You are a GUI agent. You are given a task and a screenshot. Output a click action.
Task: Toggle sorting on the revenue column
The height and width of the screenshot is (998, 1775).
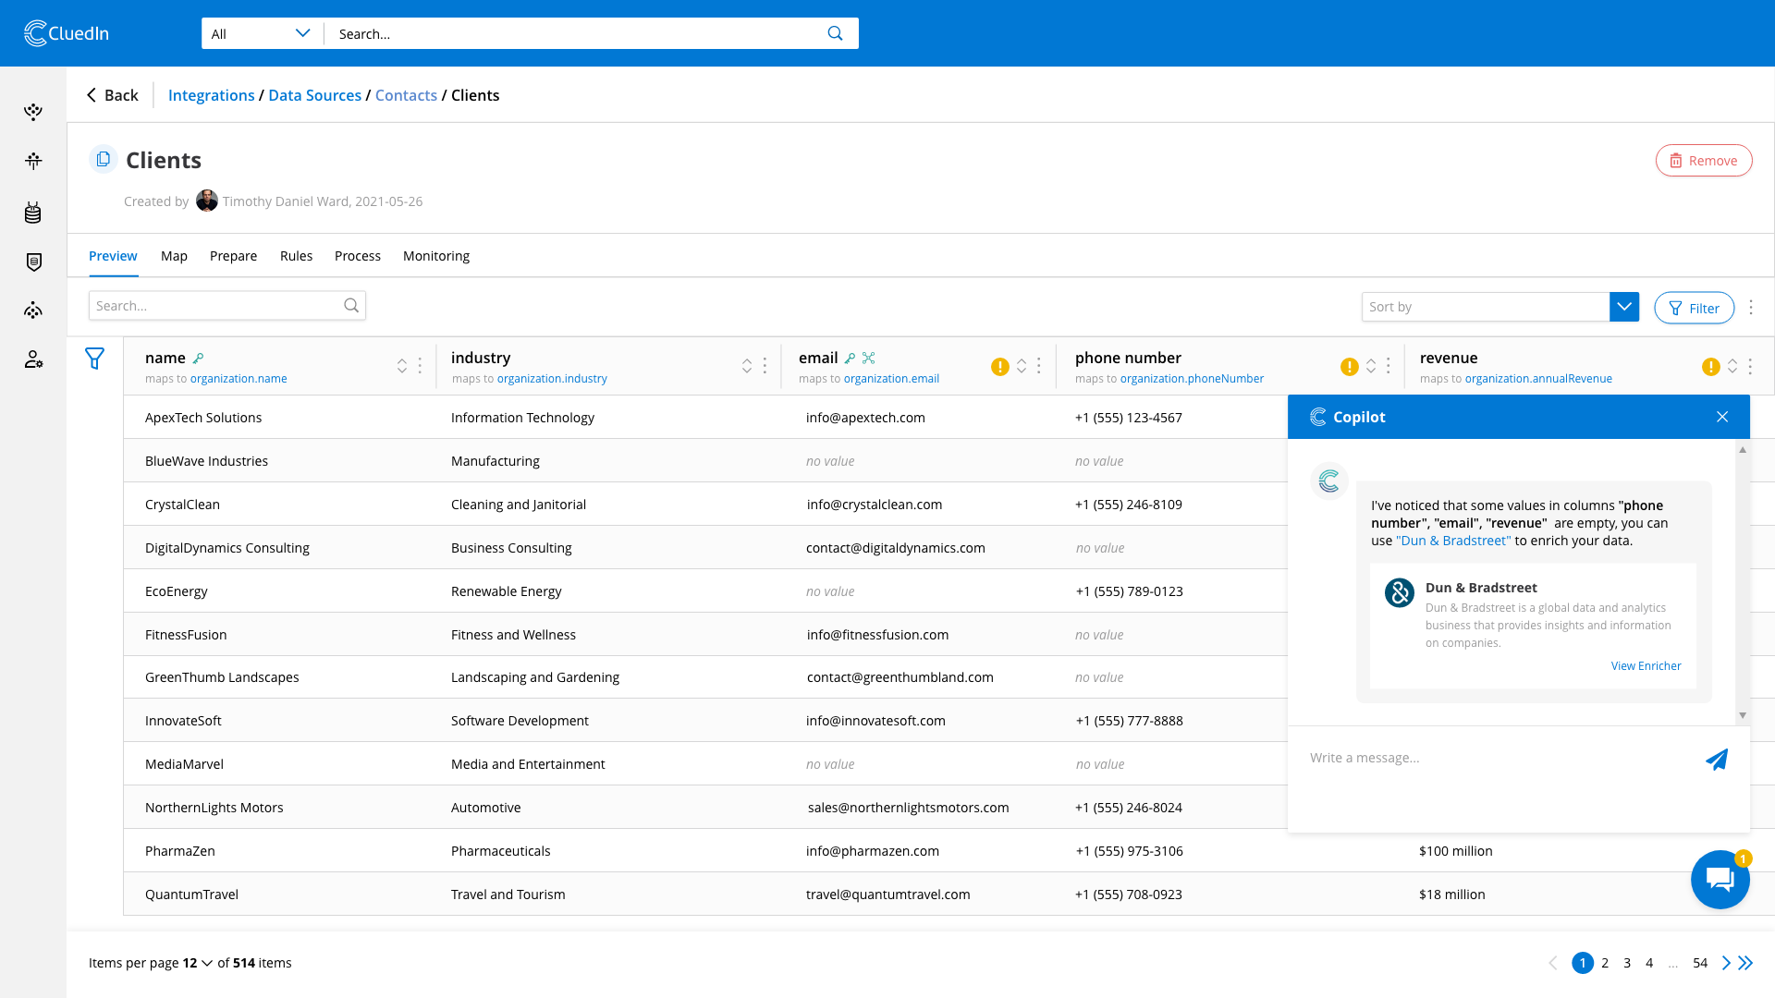tap(1732, 366)
